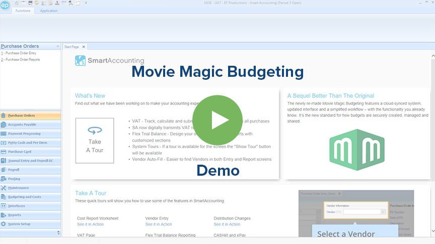Click the System Setup gear icon
Screen dimensions: 435x244
point(4,224)
